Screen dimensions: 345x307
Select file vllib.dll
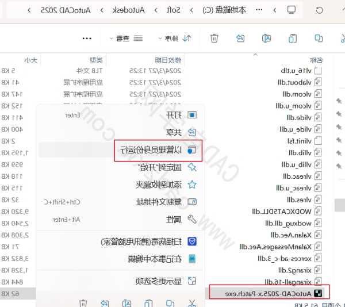point(300,152)
